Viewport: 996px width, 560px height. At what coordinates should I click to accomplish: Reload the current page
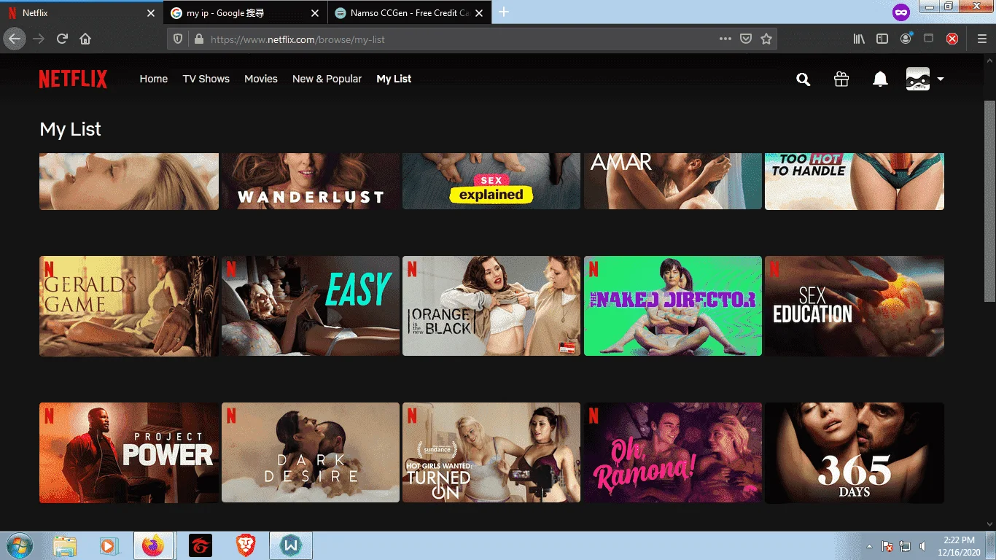[x=63, y=39]
